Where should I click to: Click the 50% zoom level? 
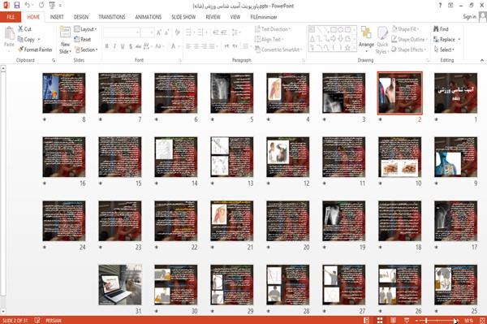pyautogui.click(x=468, y=320)
